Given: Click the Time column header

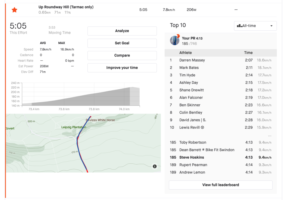Looking at the screenshot, I should point(248,53).
